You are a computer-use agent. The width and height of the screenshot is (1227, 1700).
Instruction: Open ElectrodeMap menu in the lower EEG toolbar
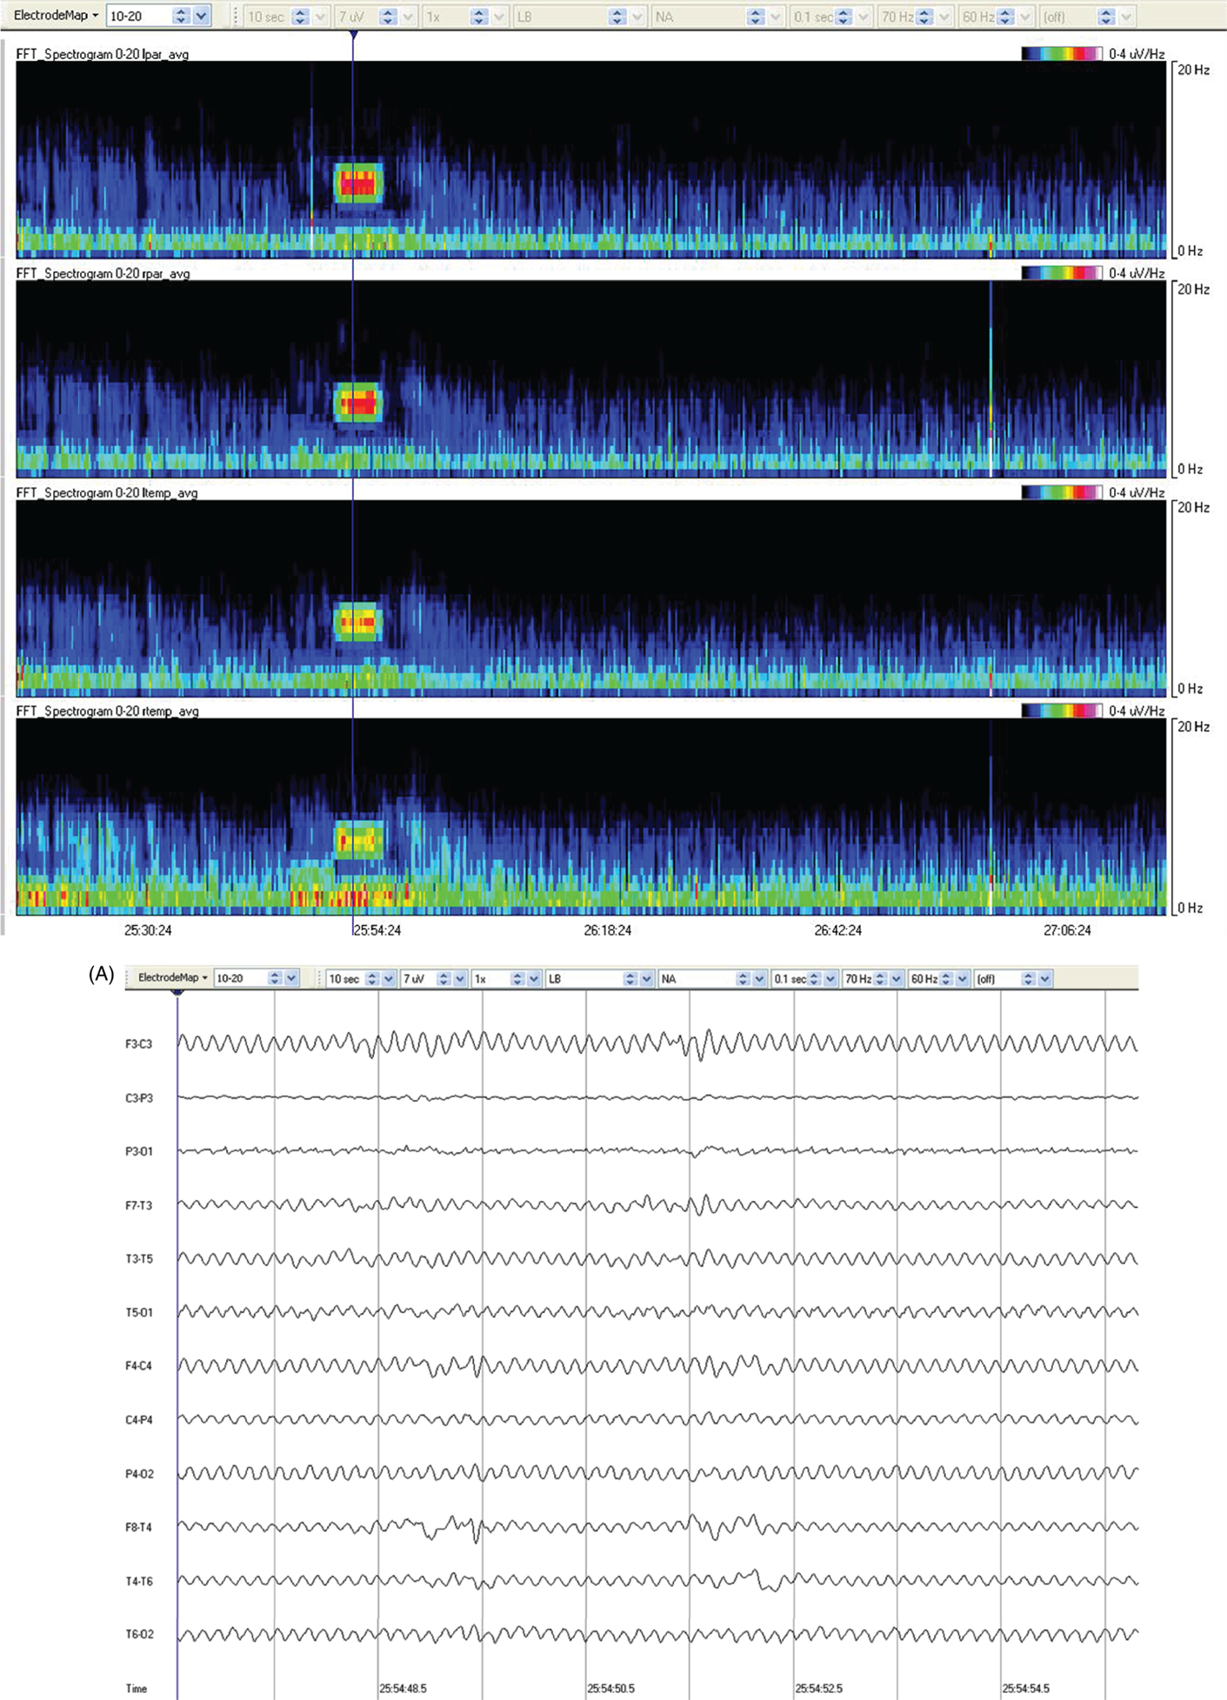coord(172,978)
